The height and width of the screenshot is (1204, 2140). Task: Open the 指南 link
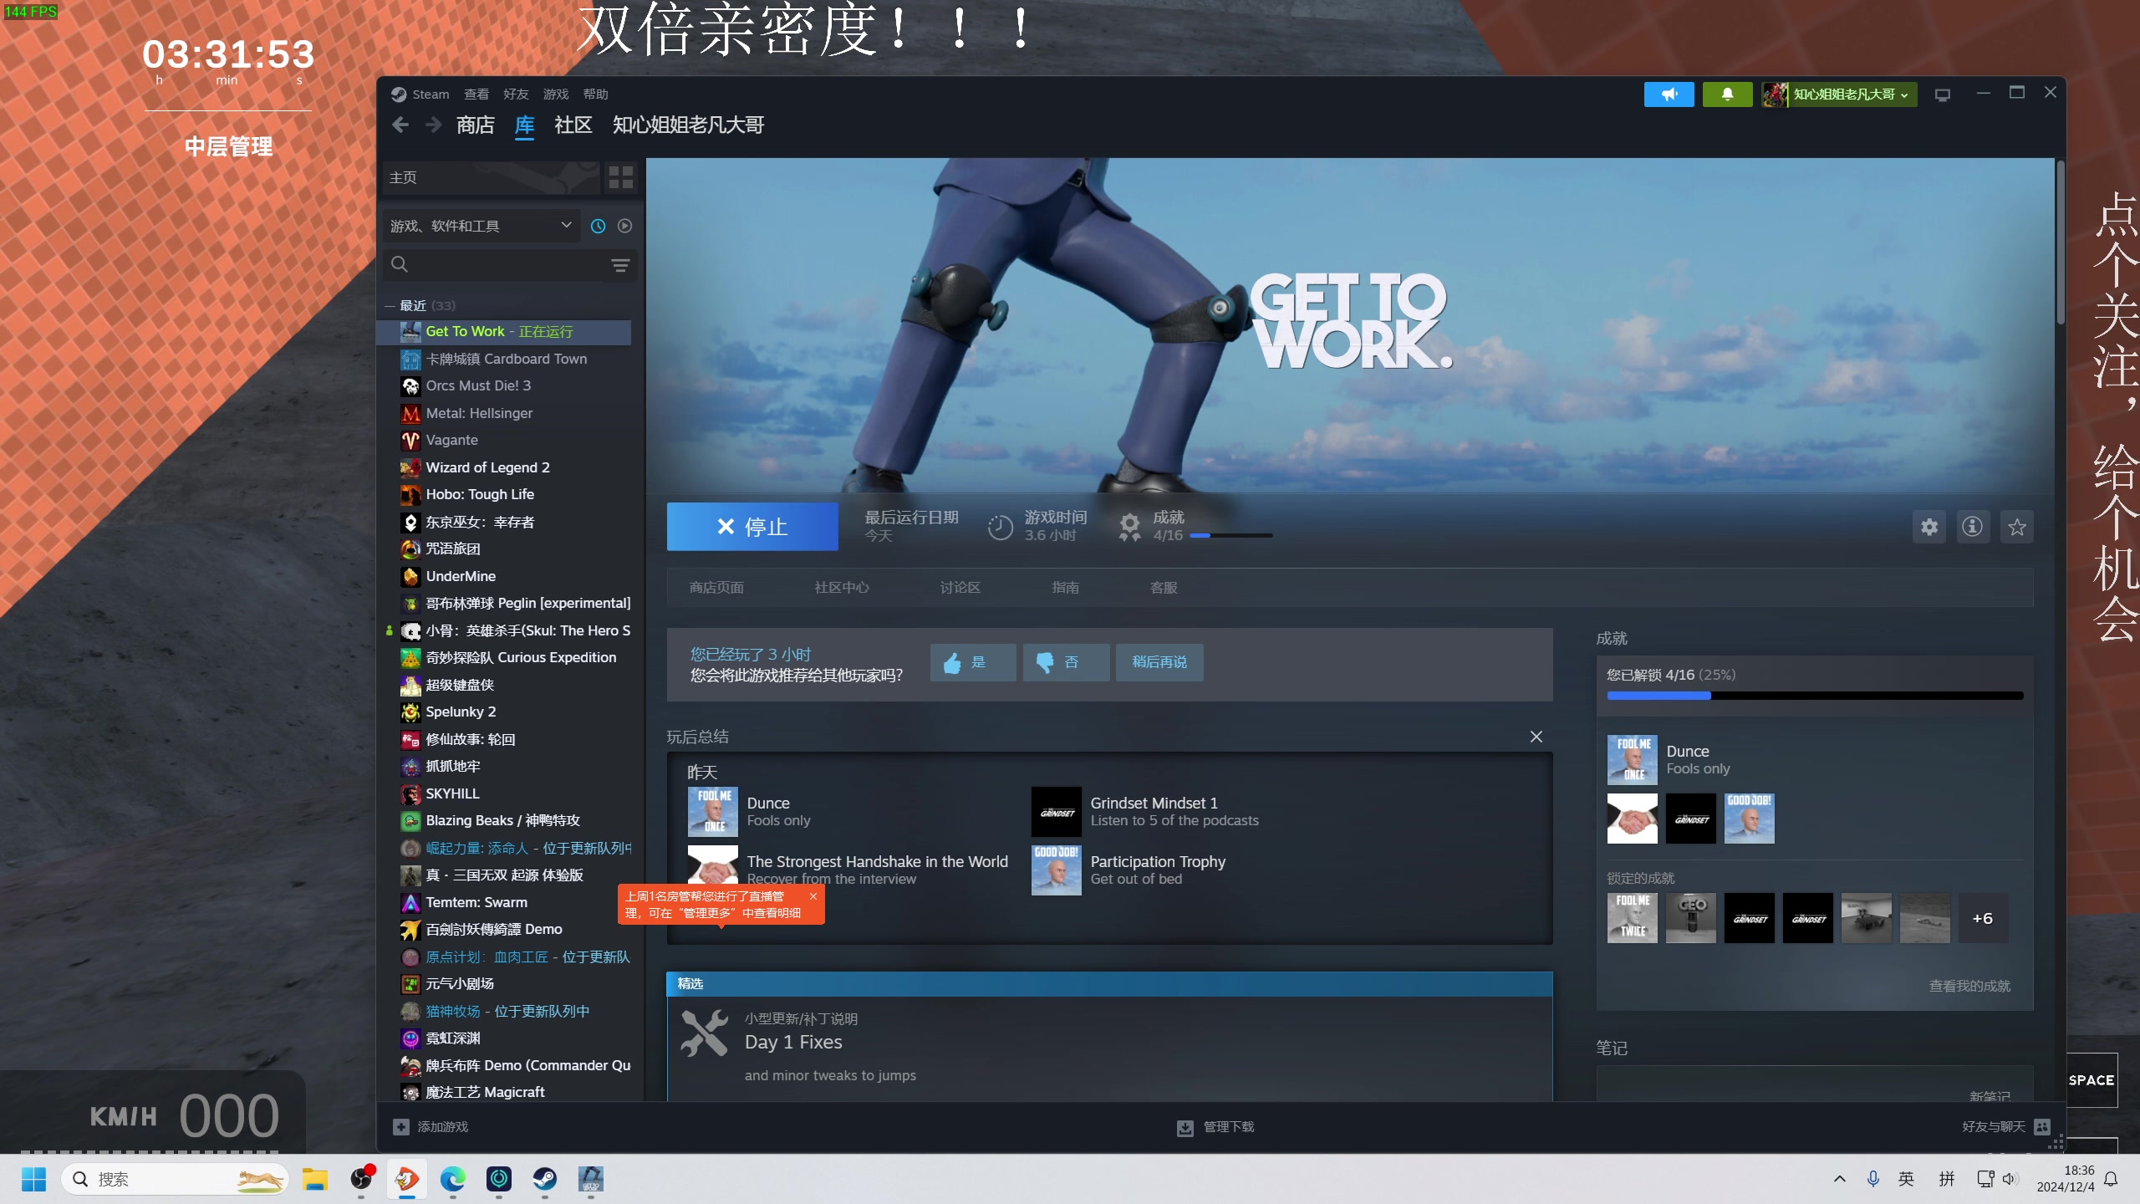point(1065,588)
